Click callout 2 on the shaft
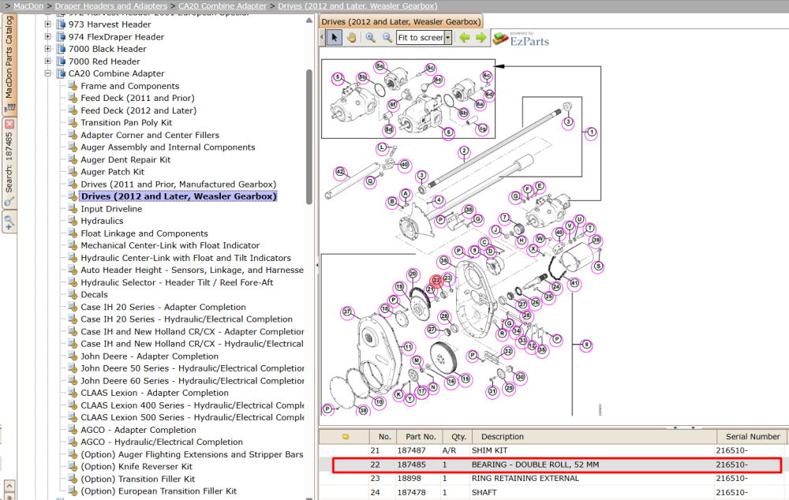 (464, 151)
